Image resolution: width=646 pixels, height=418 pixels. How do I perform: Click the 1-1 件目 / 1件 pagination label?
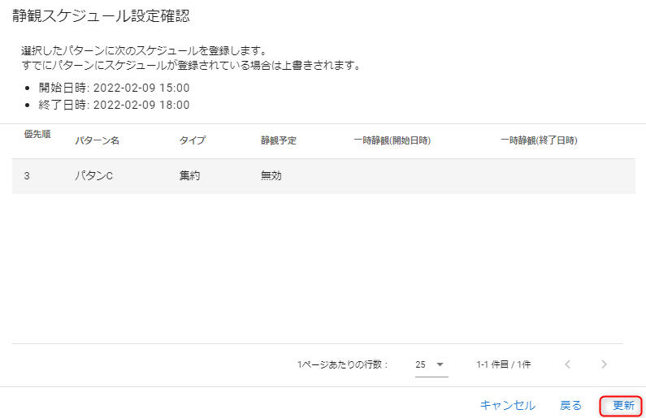[x=503, y=364]
